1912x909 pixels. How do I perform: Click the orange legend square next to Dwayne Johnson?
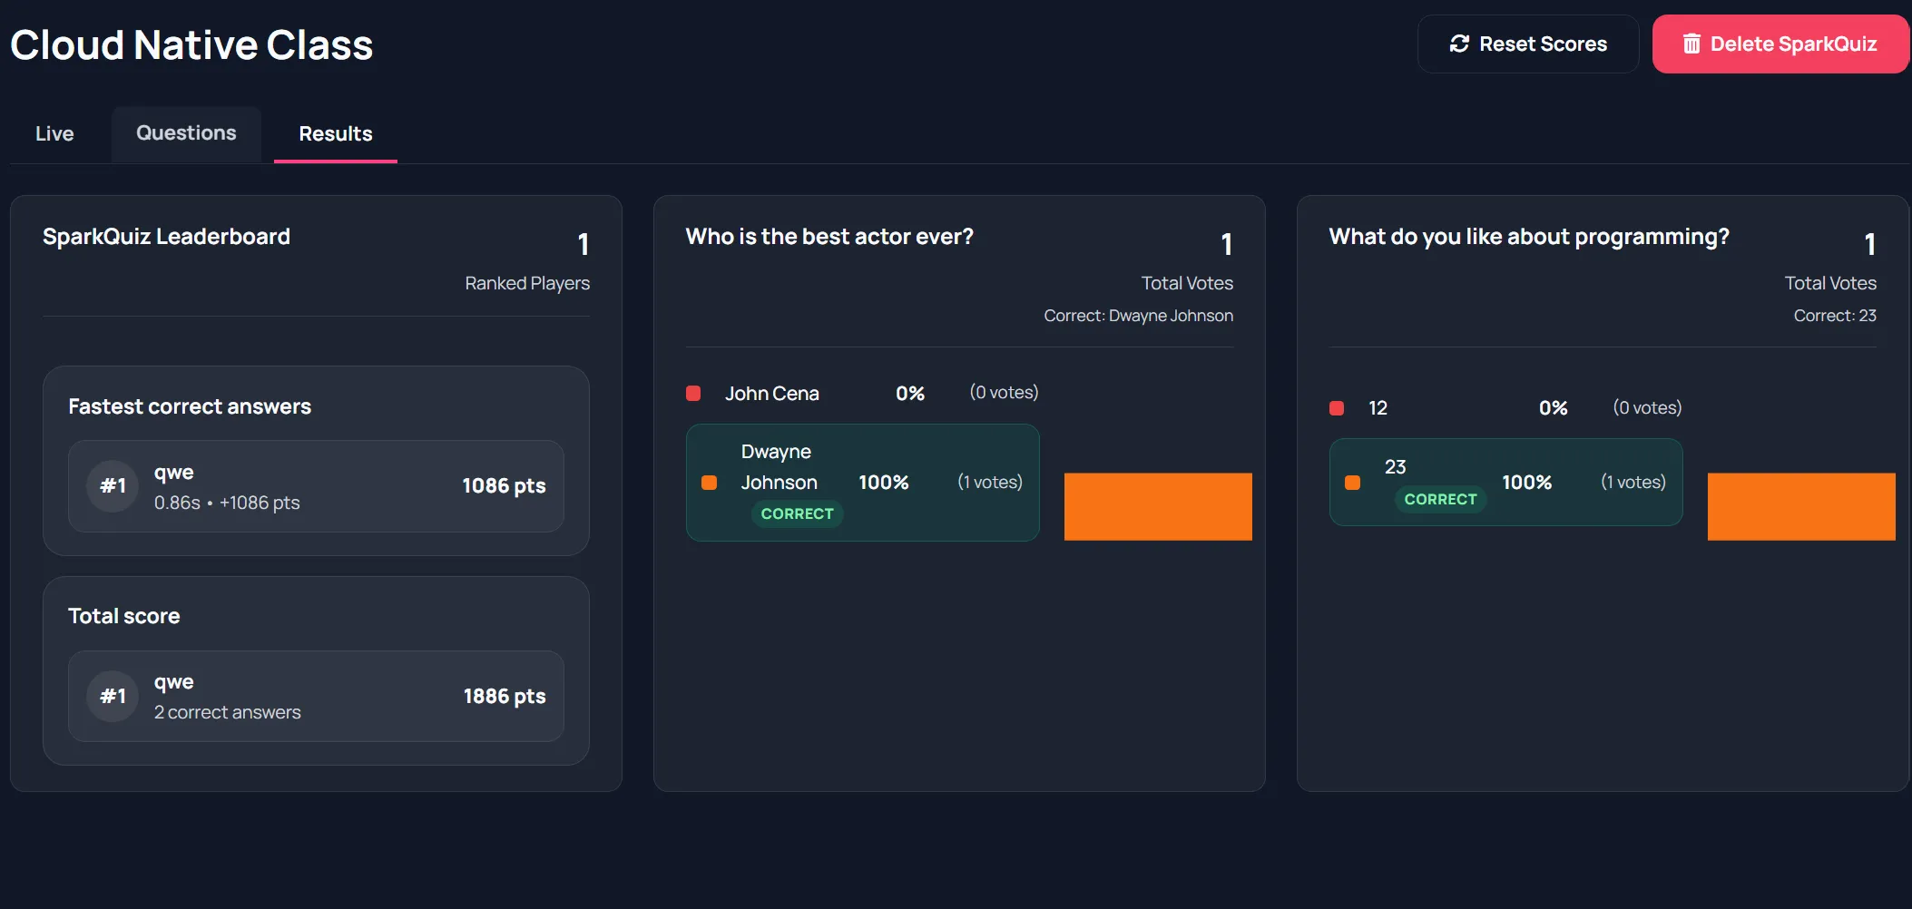coord(711,482)
